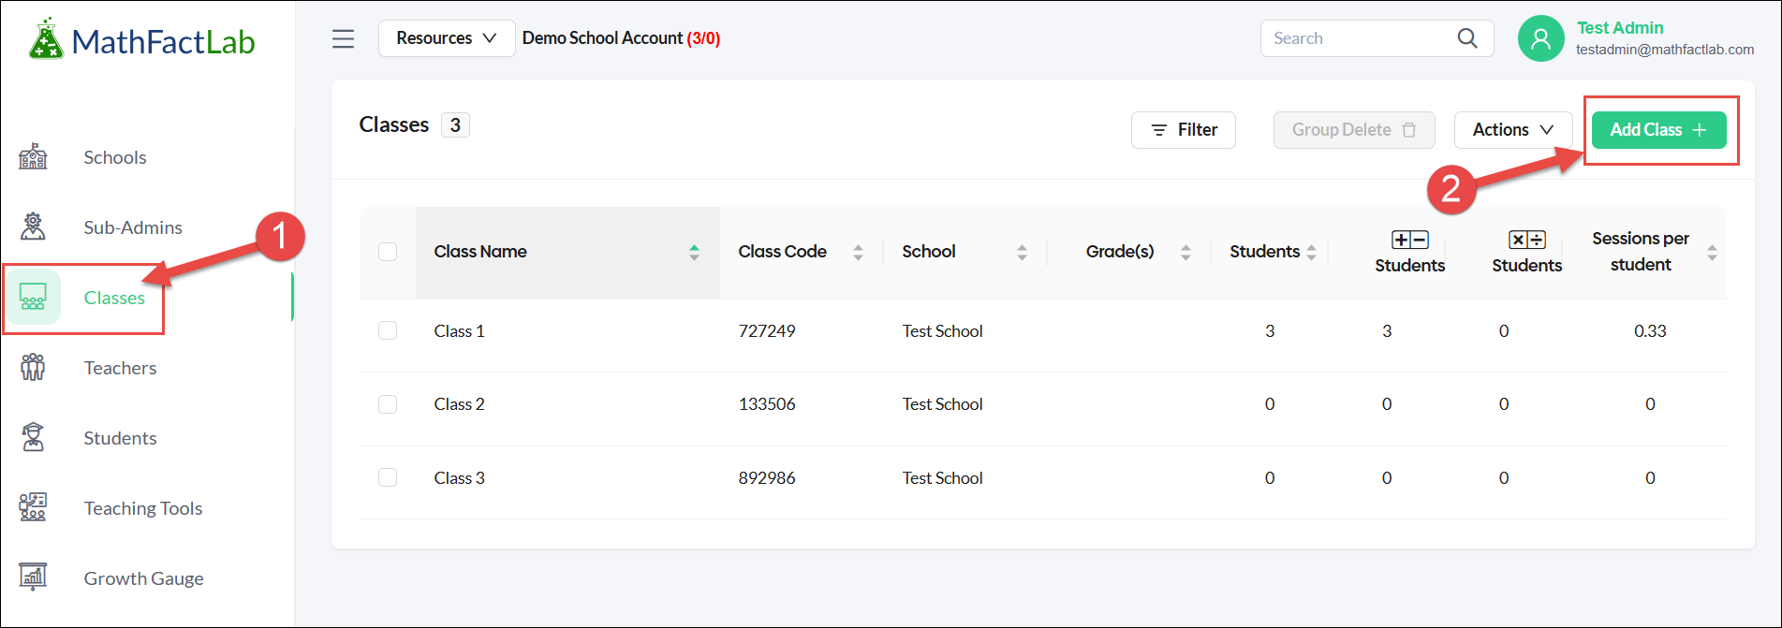
Task: Click the Growth Gauge chart icon
Action: point(33,577)
